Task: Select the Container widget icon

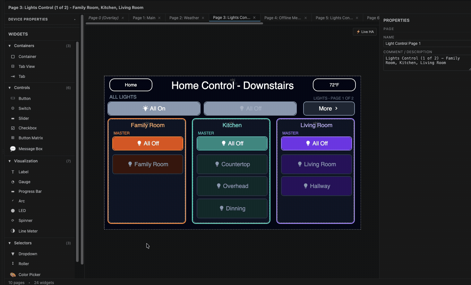Action: (x=13, y=57)
